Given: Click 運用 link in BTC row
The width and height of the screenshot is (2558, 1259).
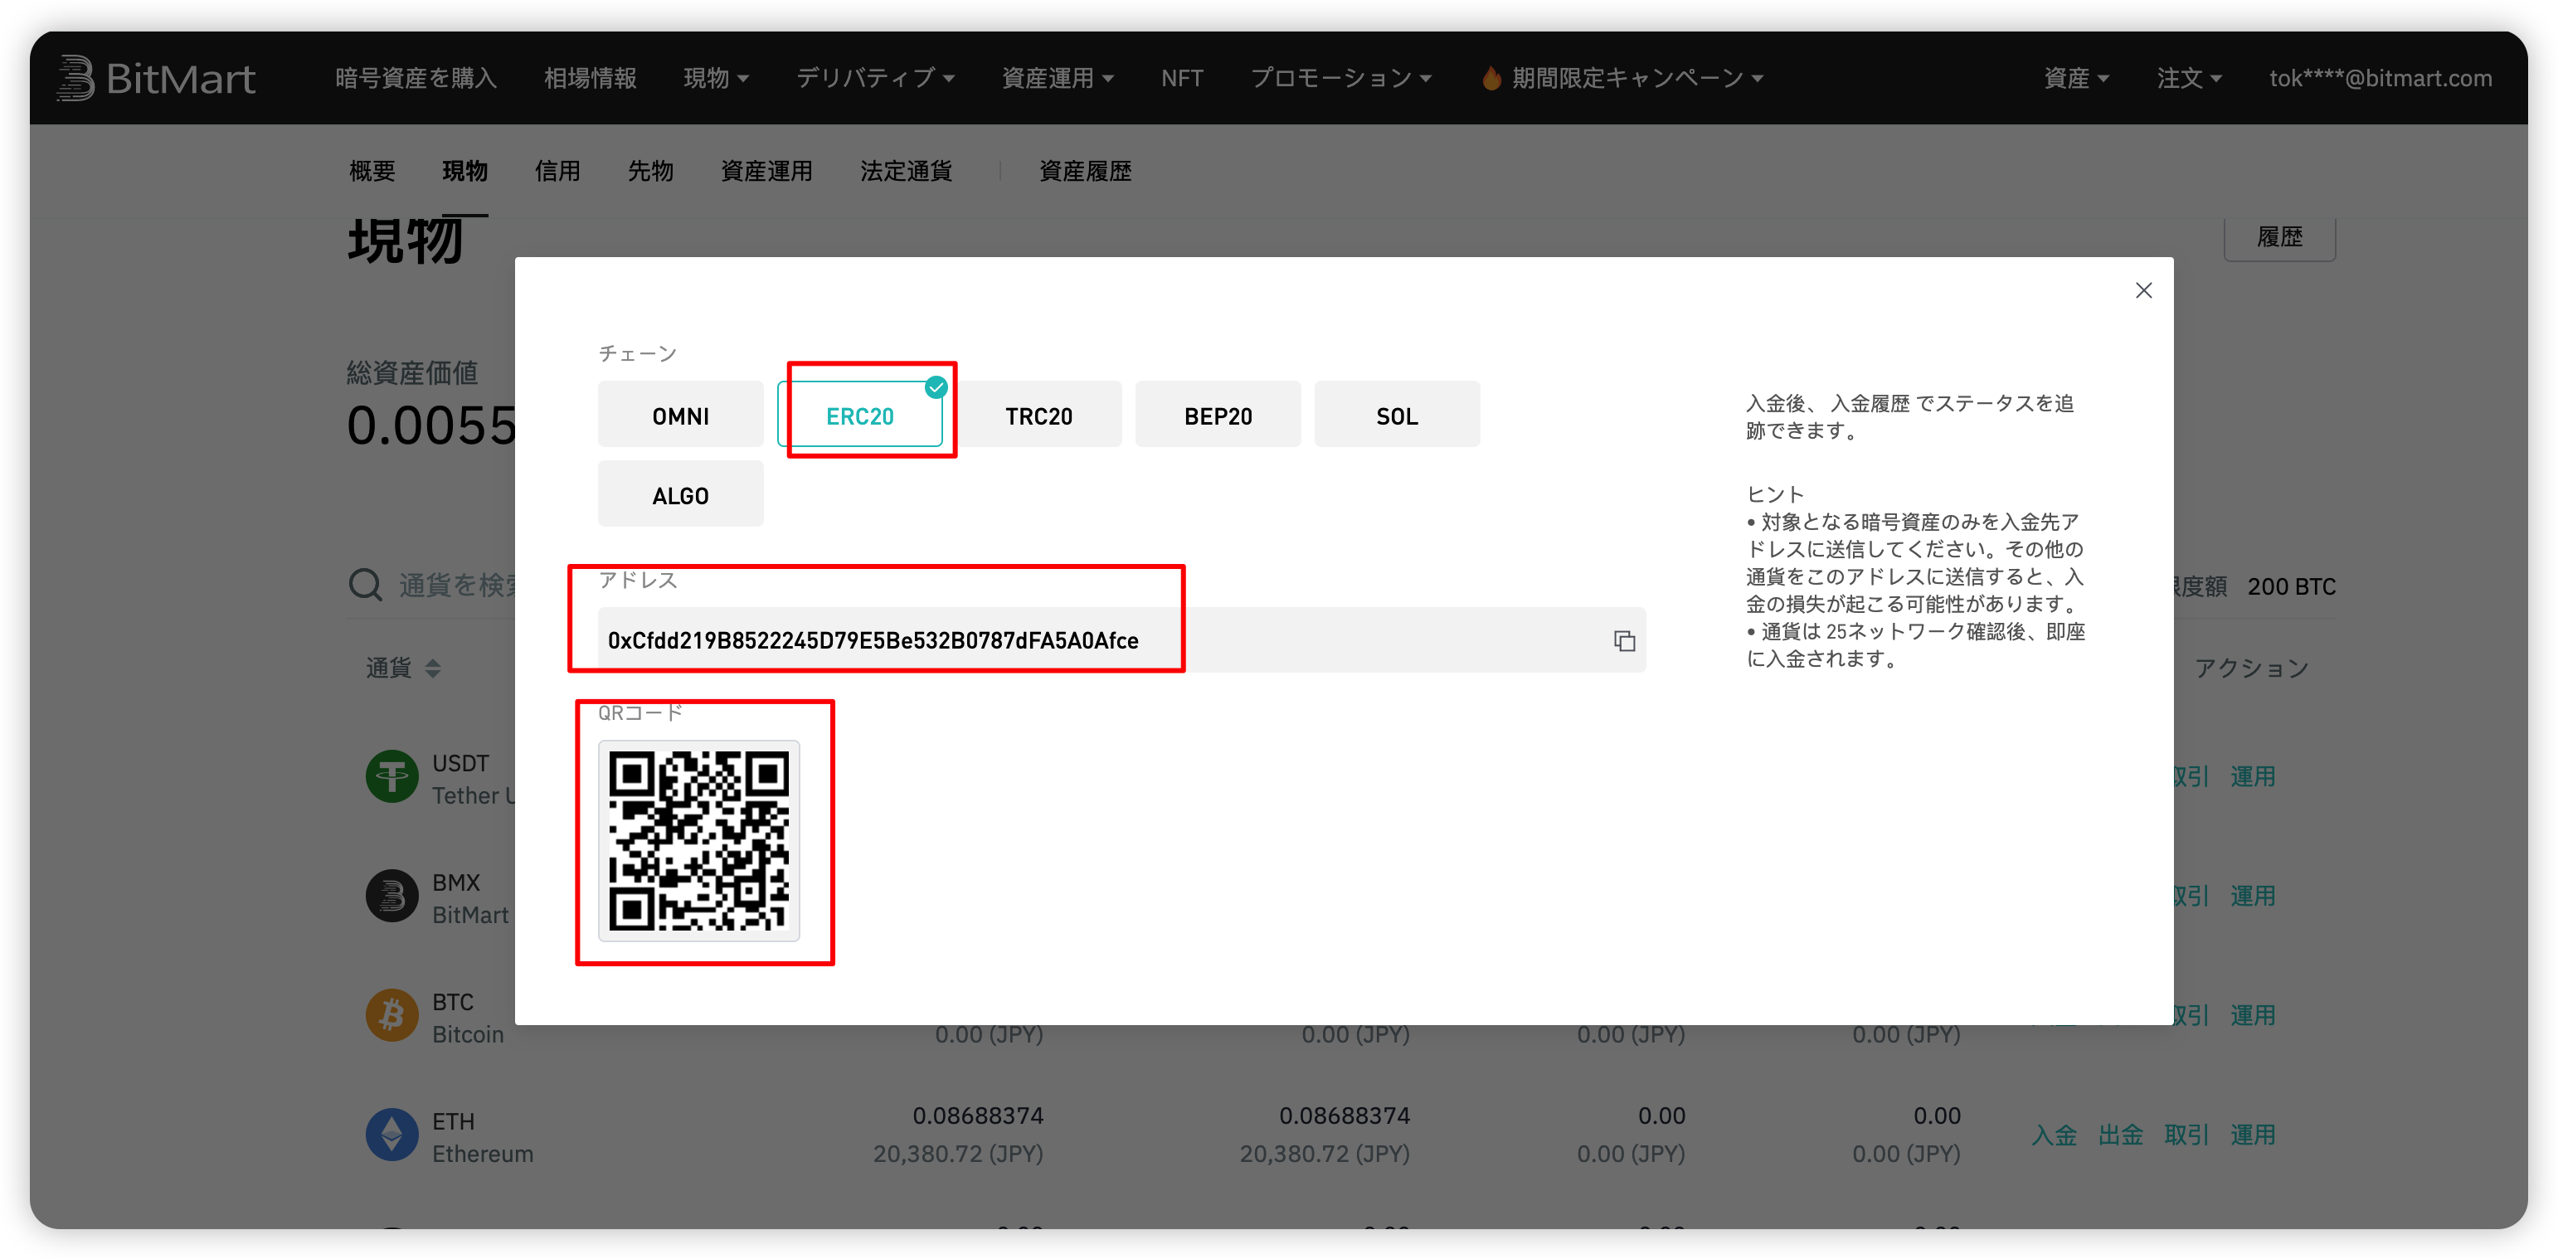Looking at the screenshot, I should point(2252,1014).
